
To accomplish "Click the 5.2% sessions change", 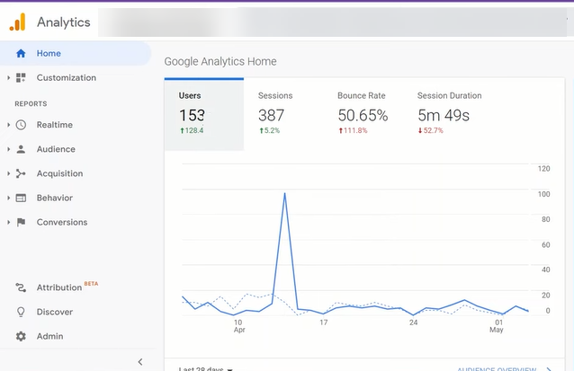I will click(x=269, y=130).
